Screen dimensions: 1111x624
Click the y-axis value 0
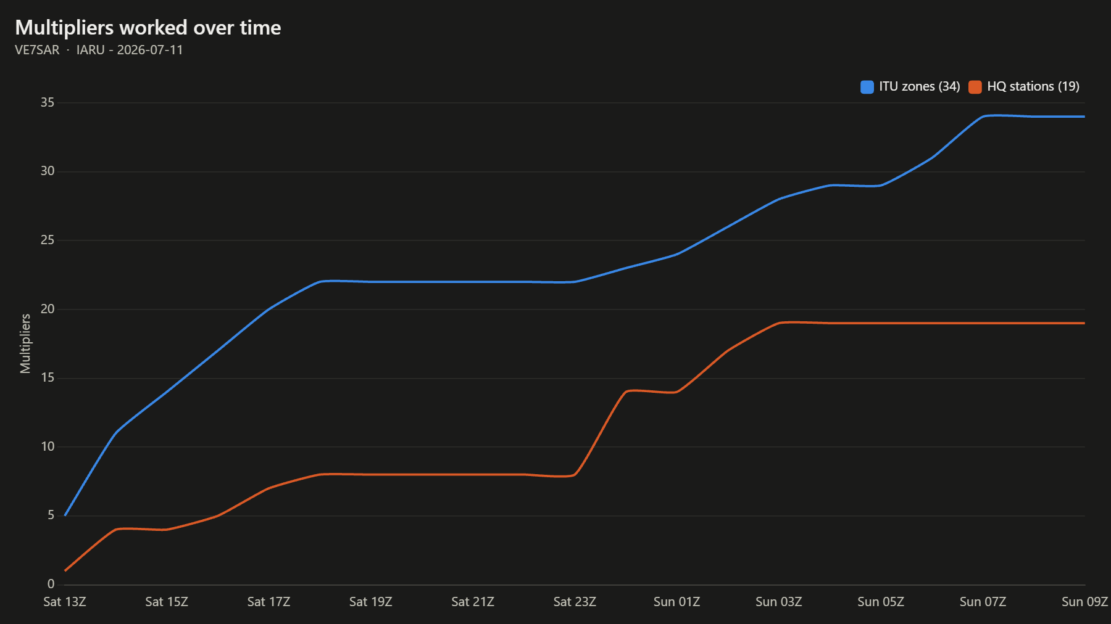[x=51, y=584]
